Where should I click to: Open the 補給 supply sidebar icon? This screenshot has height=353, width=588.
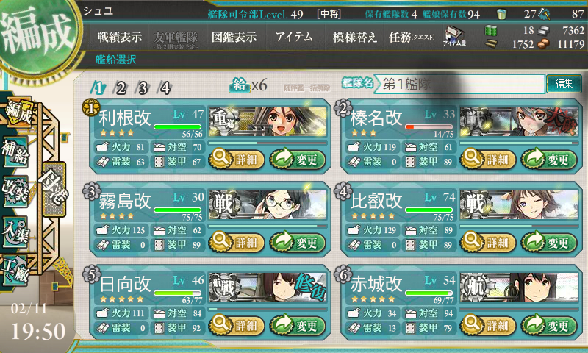pos(15,151)
